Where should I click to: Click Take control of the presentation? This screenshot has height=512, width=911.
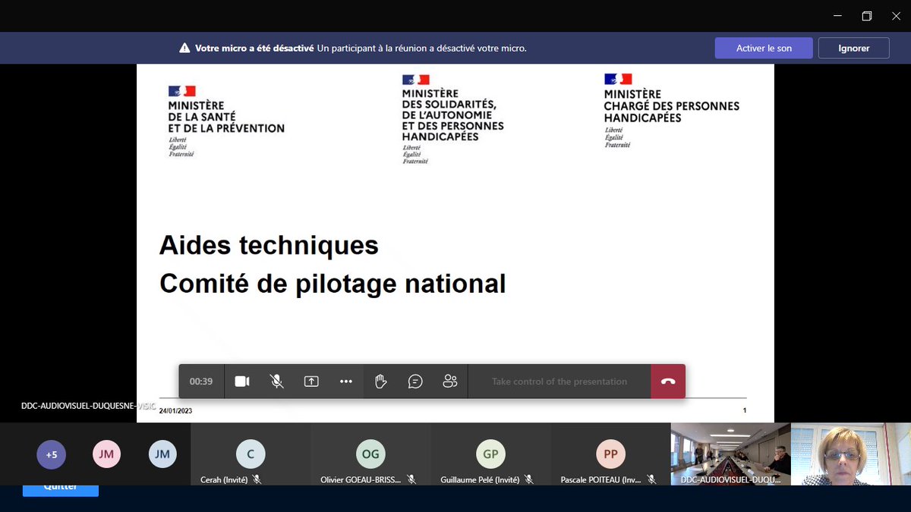pos(560,381)
